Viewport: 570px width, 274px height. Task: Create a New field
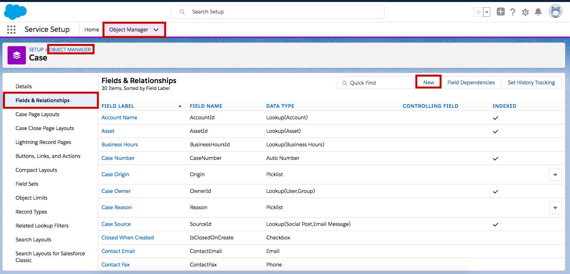429,82
